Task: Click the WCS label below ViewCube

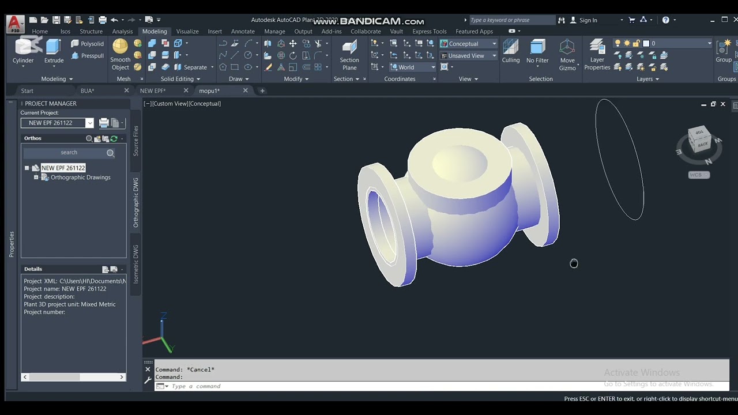Action: (699, 175)
